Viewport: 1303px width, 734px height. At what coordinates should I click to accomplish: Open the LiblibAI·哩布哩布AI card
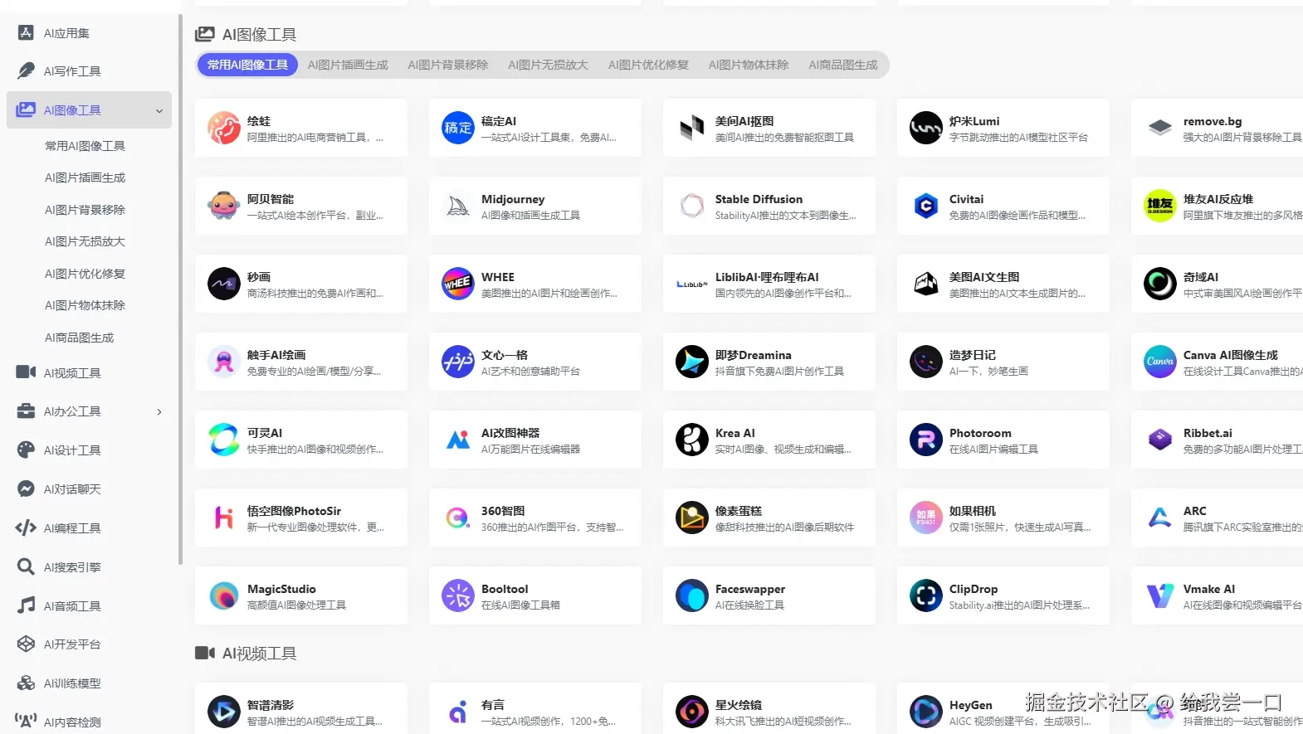click(x=769, y=284)
